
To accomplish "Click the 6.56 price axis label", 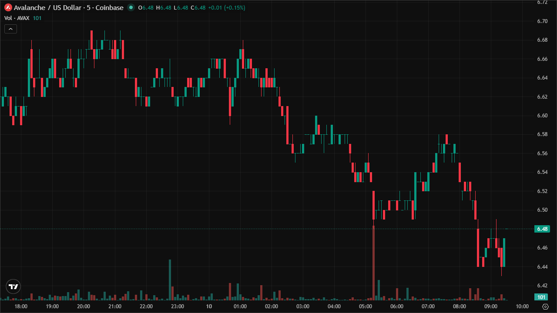I will point(542,153).
